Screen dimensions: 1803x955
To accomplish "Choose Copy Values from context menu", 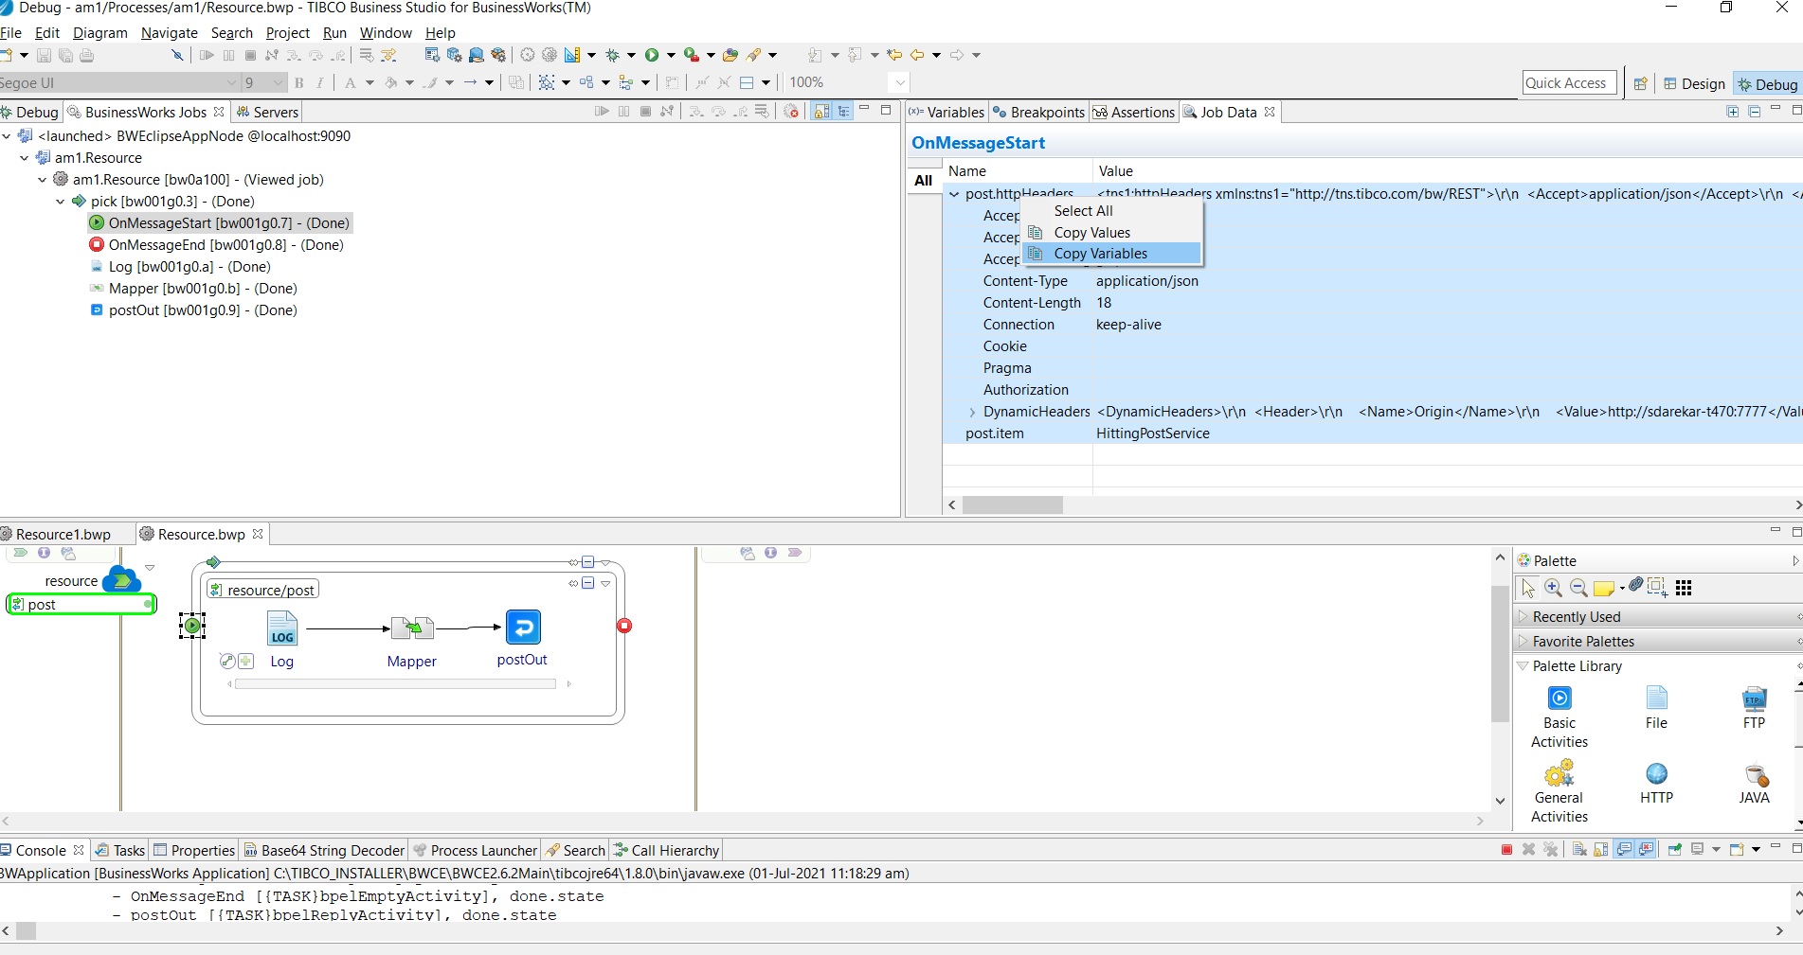I will point(1111,233).
